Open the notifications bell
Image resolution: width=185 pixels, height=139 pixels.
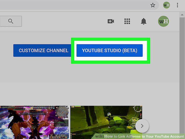coord(144,21)
